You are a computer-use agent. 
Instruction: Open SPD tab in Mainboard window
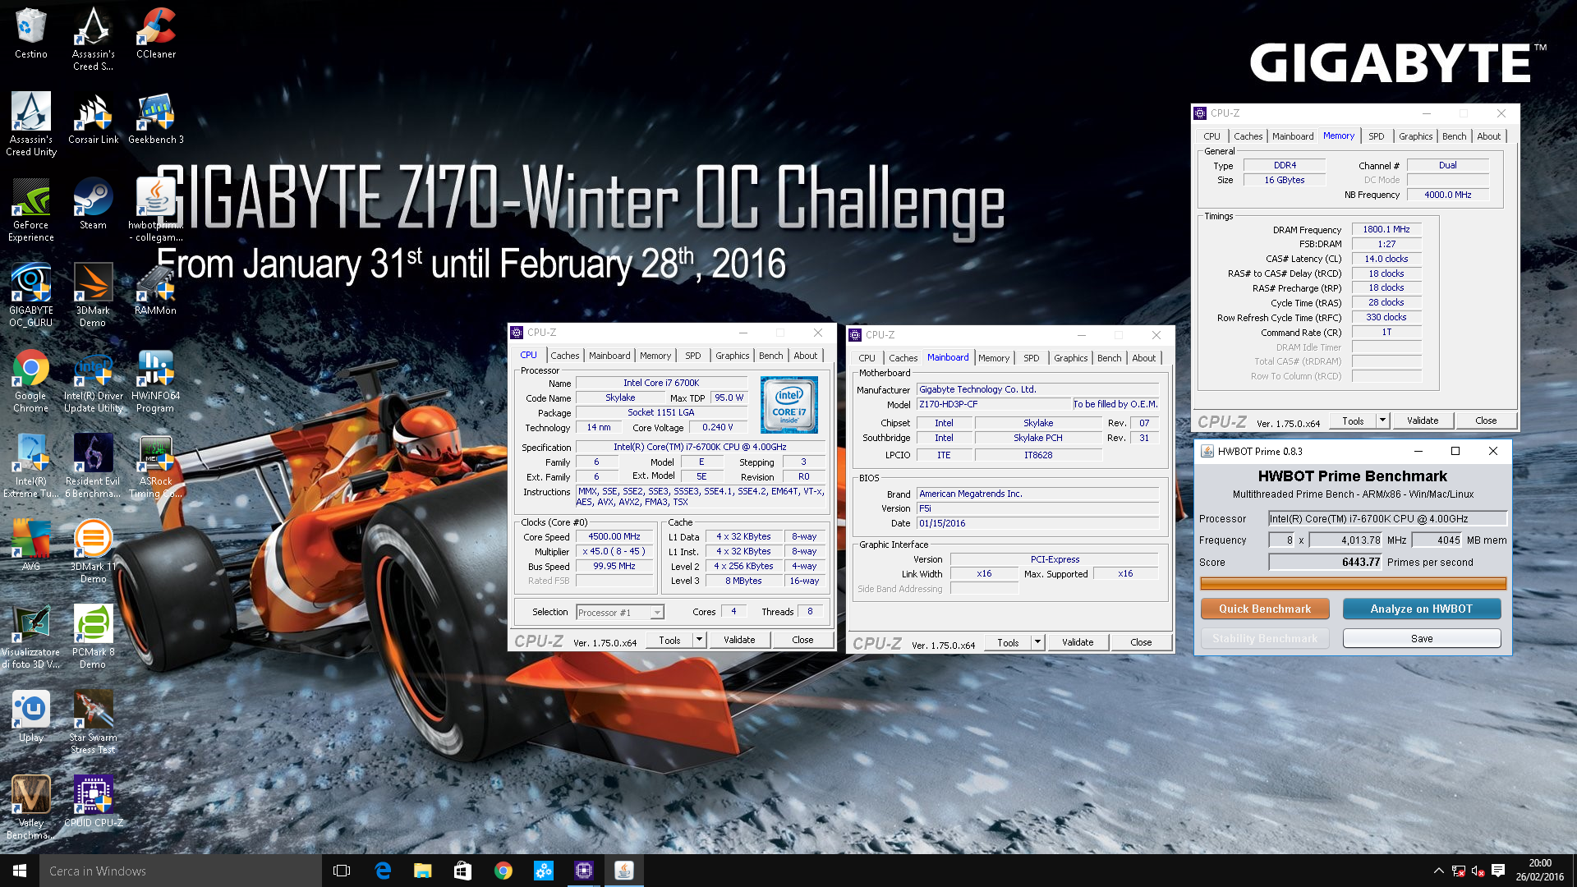(1031, 358)
